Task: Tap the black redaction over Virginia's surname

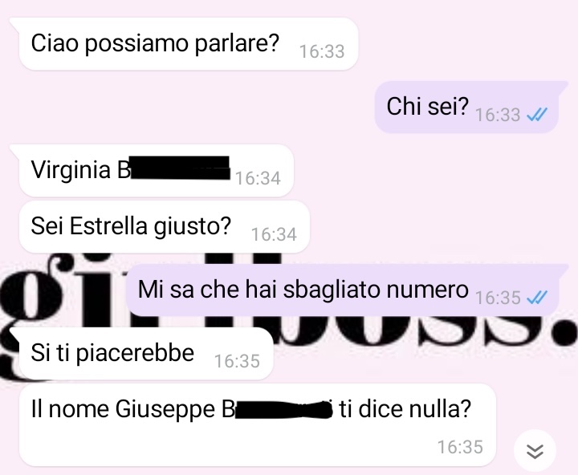Action: pos(180,168)
